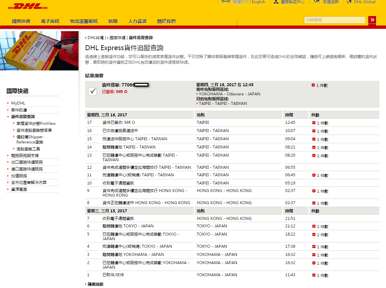Open 貨件追蹤查詢問答集 sidebar link

[34, 130]
